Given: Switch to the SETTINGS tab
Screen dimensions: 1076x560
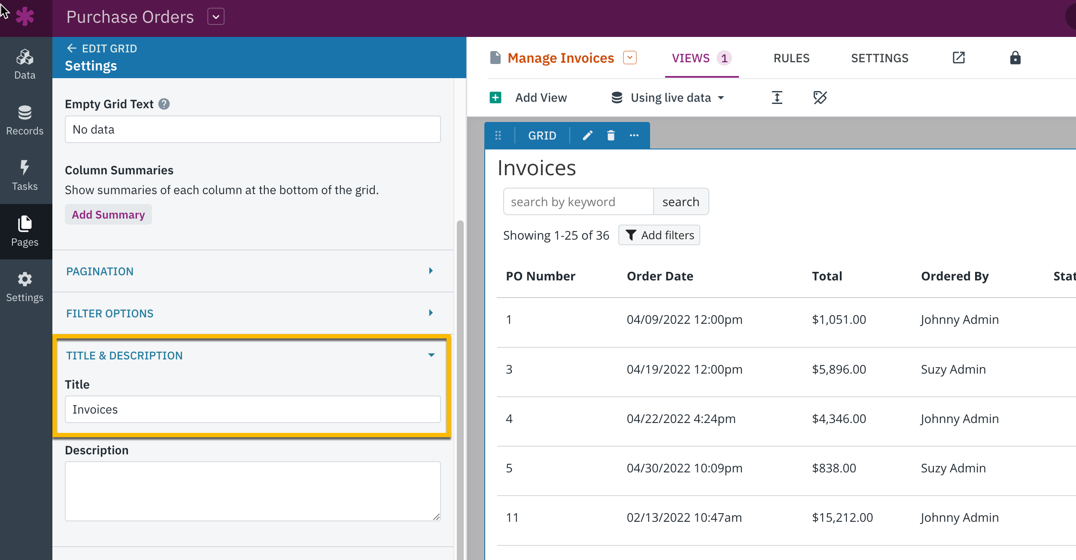Looking at the screenshot, I should click(x=880, y=58).
